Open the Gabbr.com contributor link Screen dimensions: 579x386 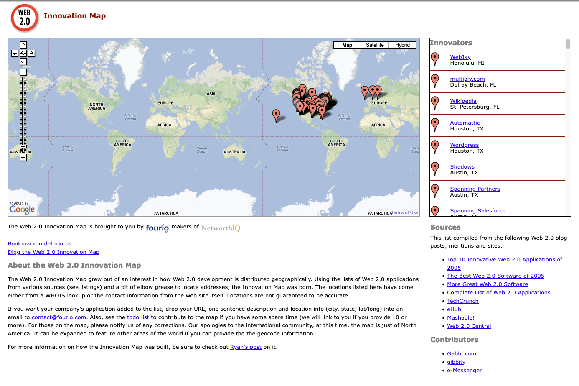(462, 354)
